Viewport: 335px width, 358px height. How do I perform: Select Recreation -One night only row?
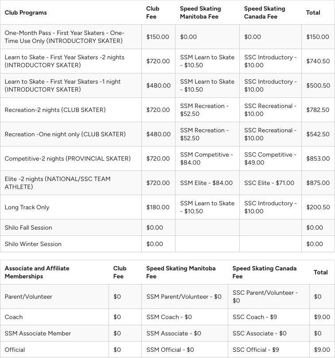tap(167, 134)
